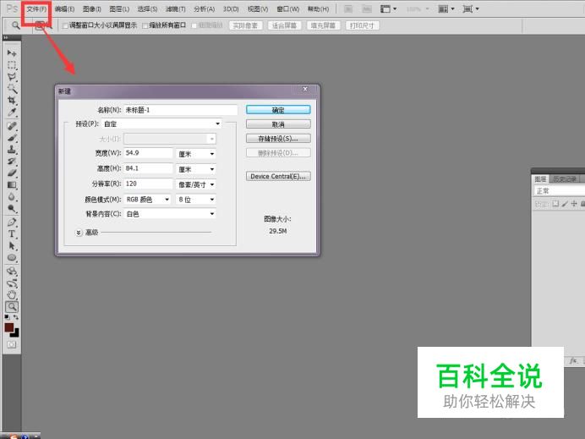Click the Fill Screen (填充屏幕) button

[323, 25]
